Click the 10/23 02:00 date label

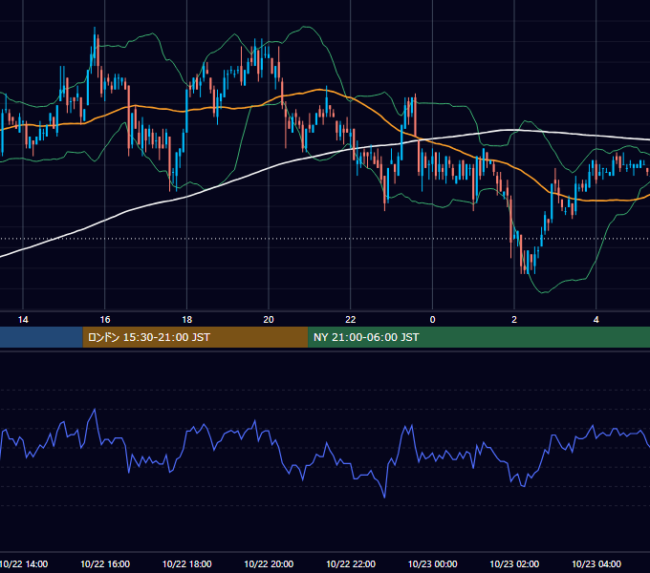click(514, 563)
